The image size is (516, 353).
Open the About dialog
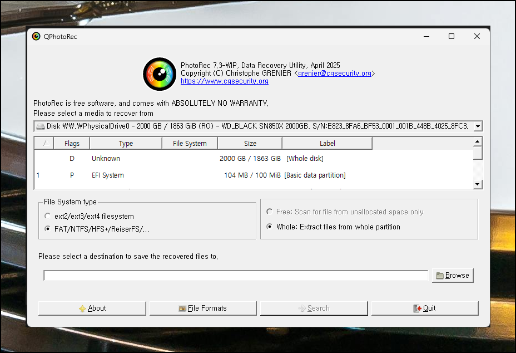coord(92,308)
